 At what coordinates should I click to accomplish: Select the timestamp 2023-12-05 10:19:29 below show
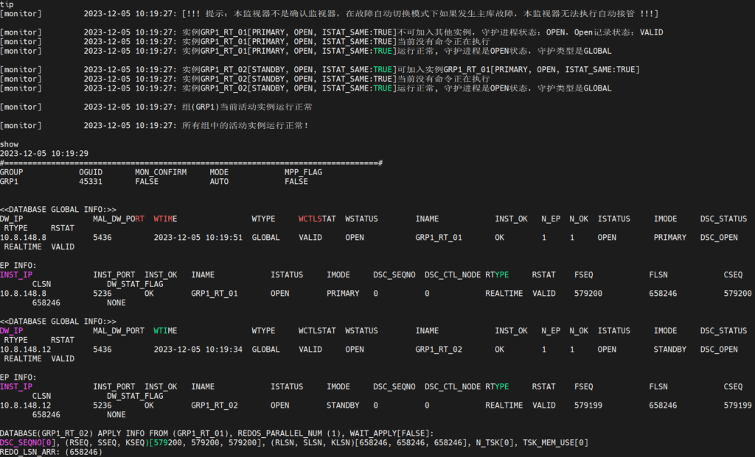(x=44, y=154)
